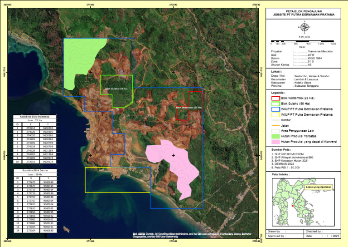
Task: Click 'Lambai & Lasusua' kecamatan value
Action: pos(306,79)
